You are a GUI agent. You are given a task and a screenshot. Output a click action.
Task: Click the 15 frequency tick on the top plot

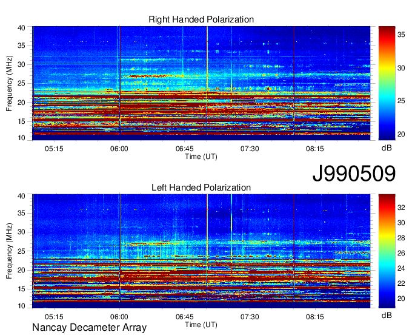(x=21, y=121)
